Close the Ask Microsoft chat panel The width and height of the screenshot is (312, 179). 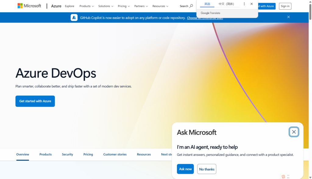point(294,132)
